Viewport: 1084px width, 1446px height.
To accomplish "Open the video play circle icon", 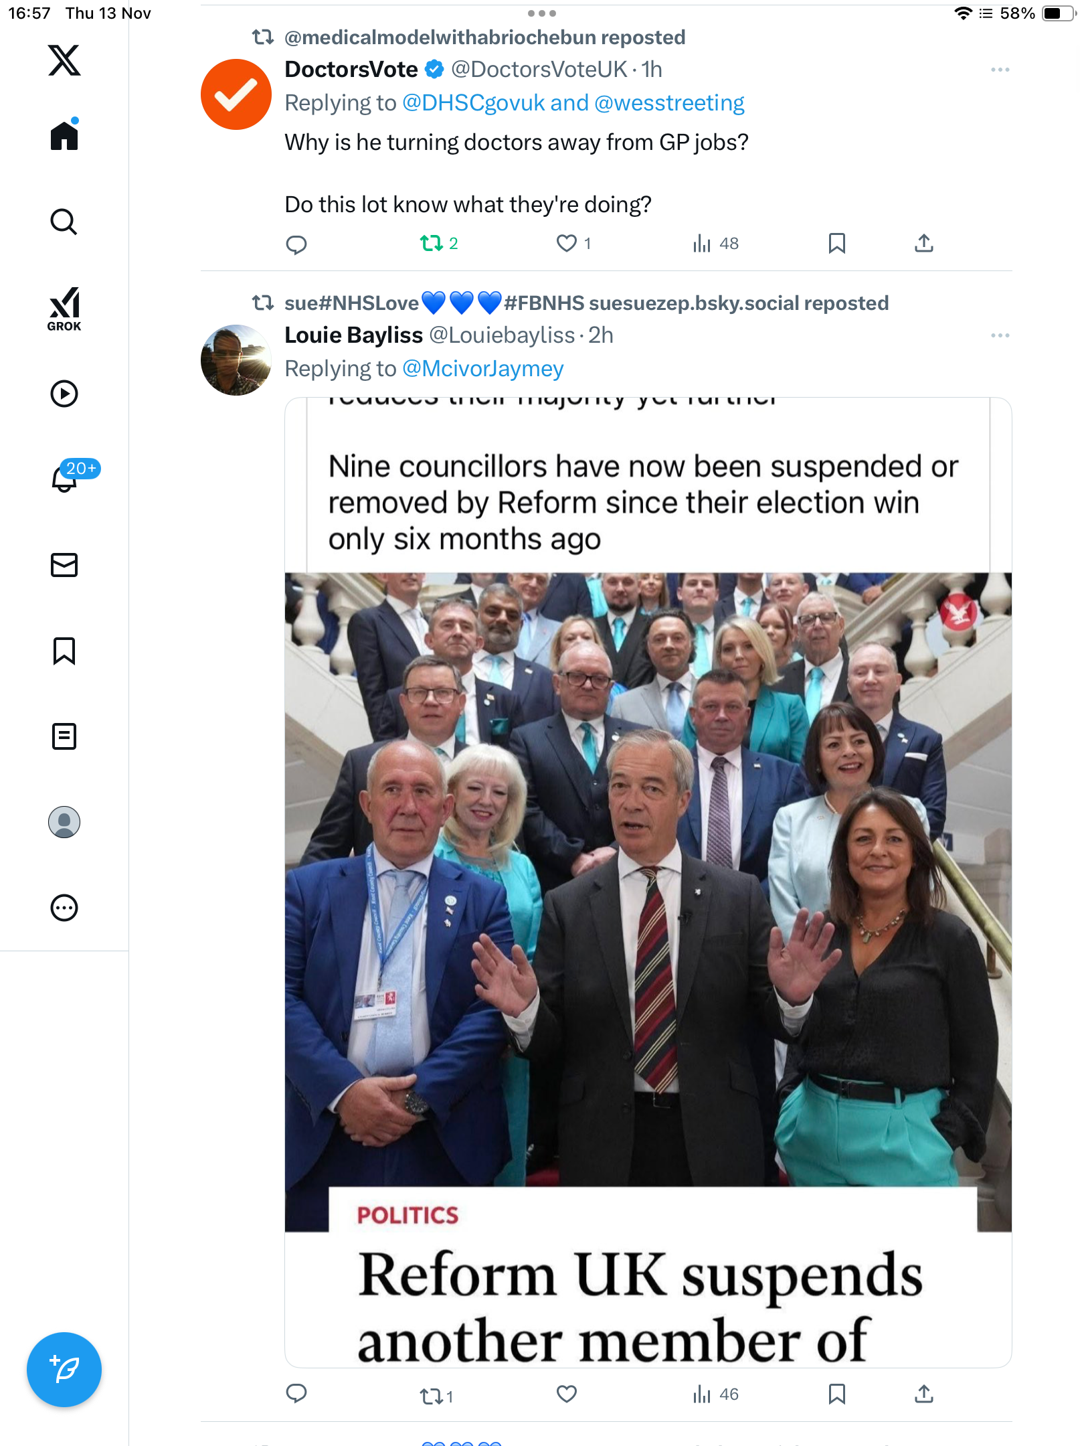I will click(64, 394).
